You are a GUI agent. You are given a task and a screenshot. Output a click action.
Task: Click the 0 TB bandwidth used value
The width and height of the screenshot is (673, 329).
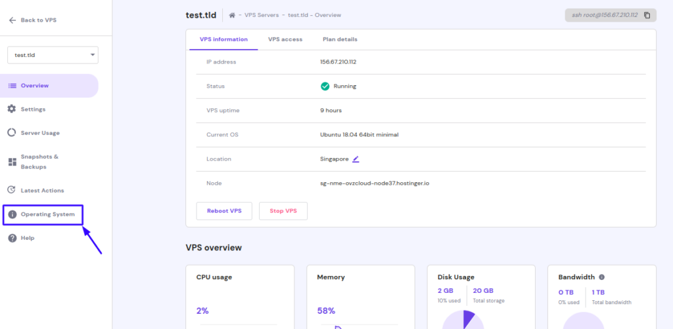pos(567,293)
